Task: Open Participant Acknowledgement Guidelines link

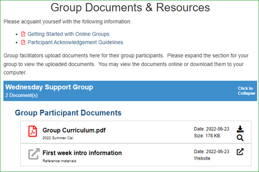Action: coord(75,43)
